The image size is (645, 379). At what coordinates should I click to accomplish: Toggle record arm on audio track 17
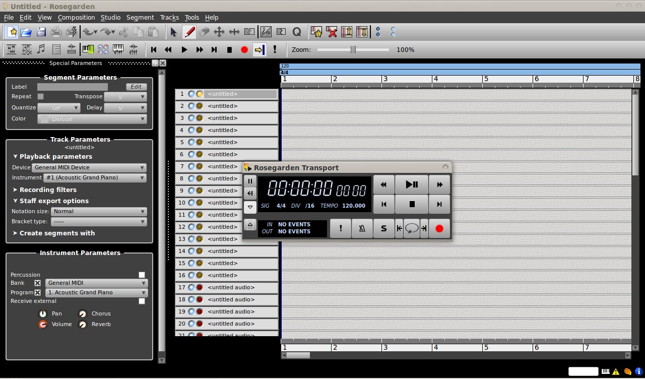(200, 287)
